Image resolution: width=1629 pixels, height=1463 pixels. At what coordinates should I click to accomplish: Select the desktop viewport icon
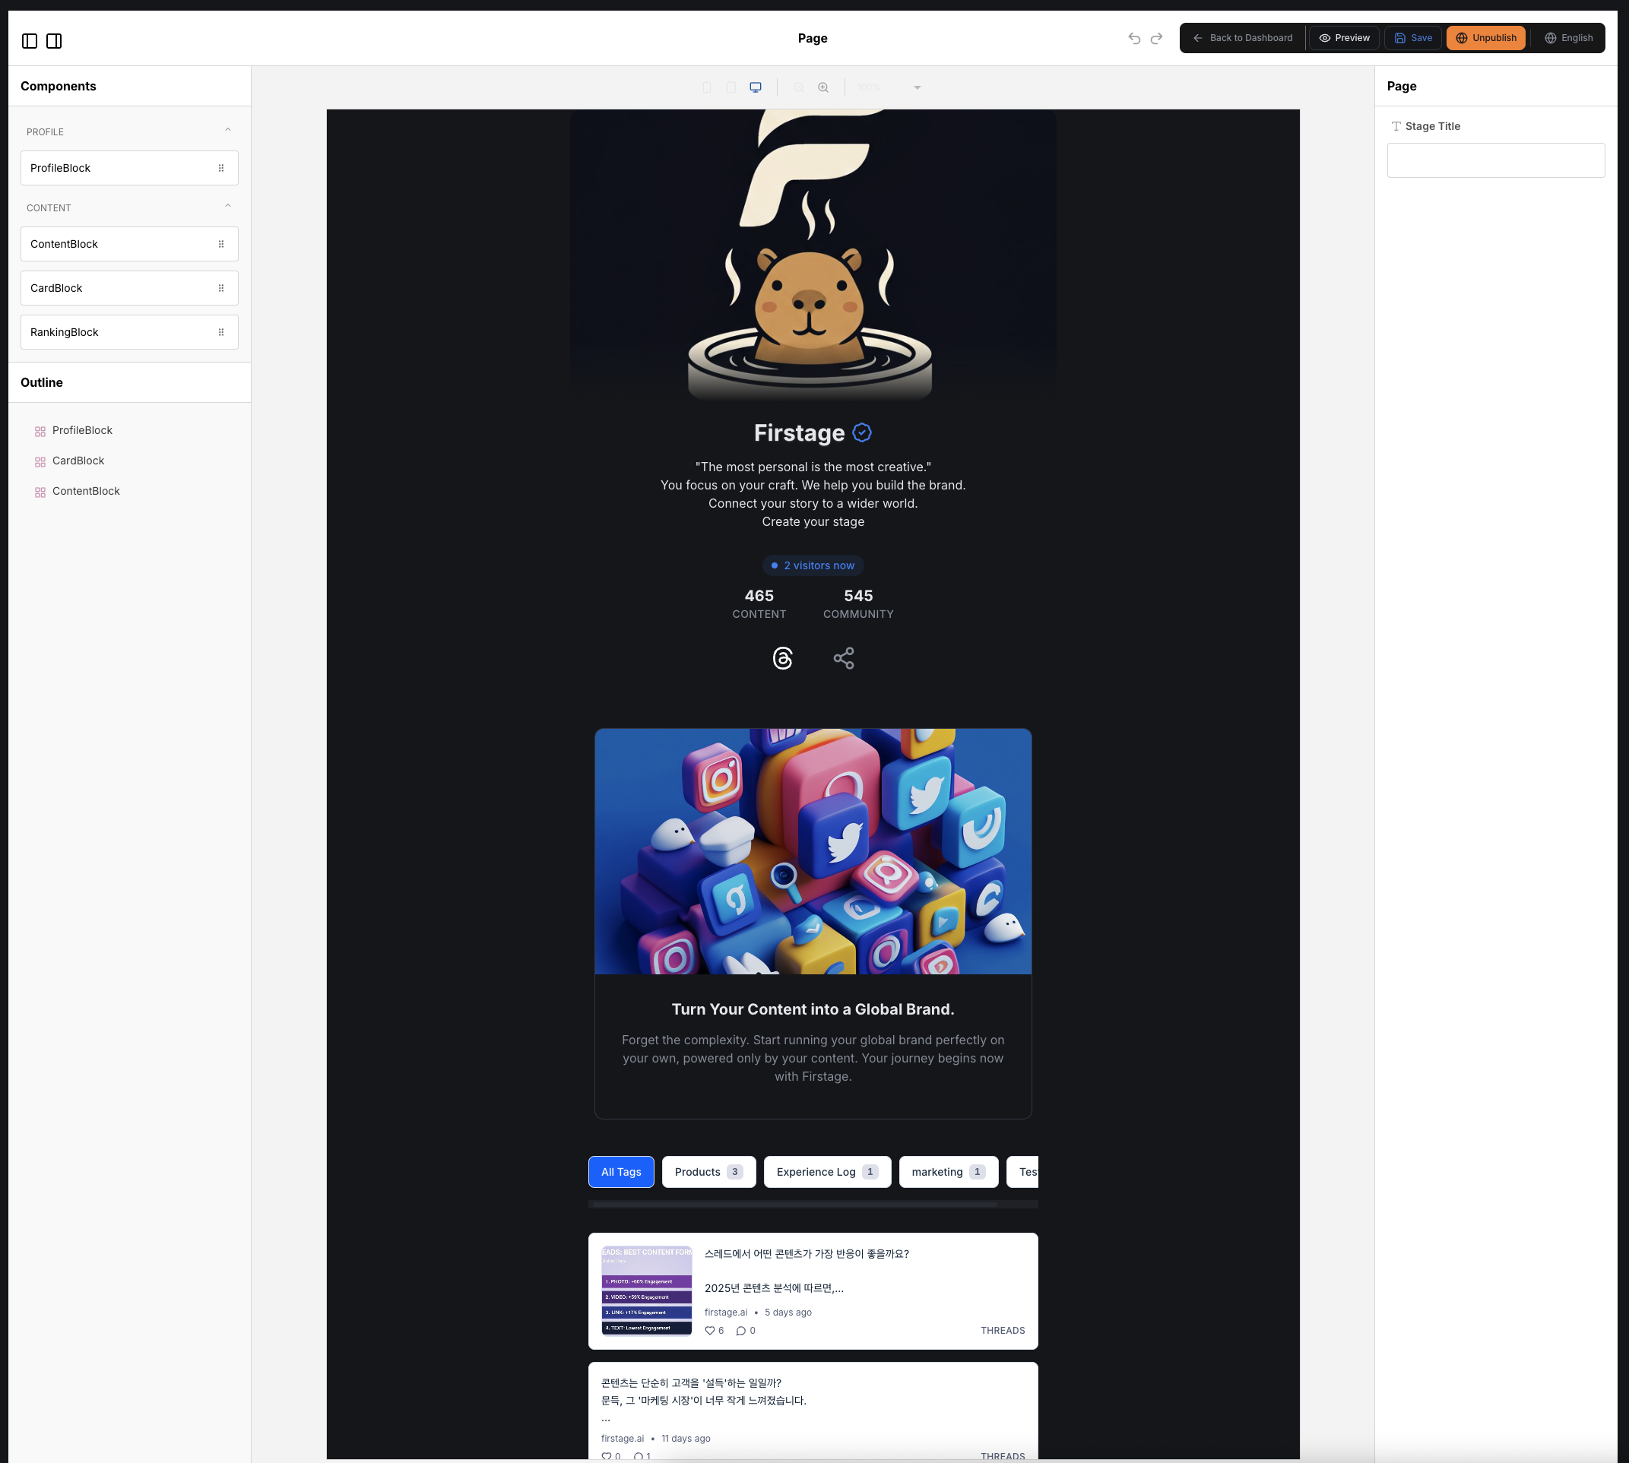click(x=755, y=87)
